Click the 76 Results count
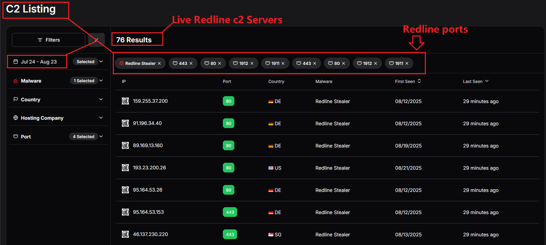This screenshot has height=245, width=546. click(x=134, y=40)
